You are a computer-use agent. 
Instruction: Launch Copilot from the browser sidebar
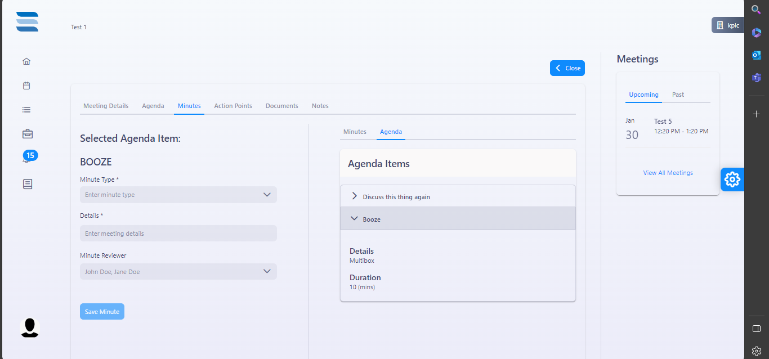[x=757, y=32]
